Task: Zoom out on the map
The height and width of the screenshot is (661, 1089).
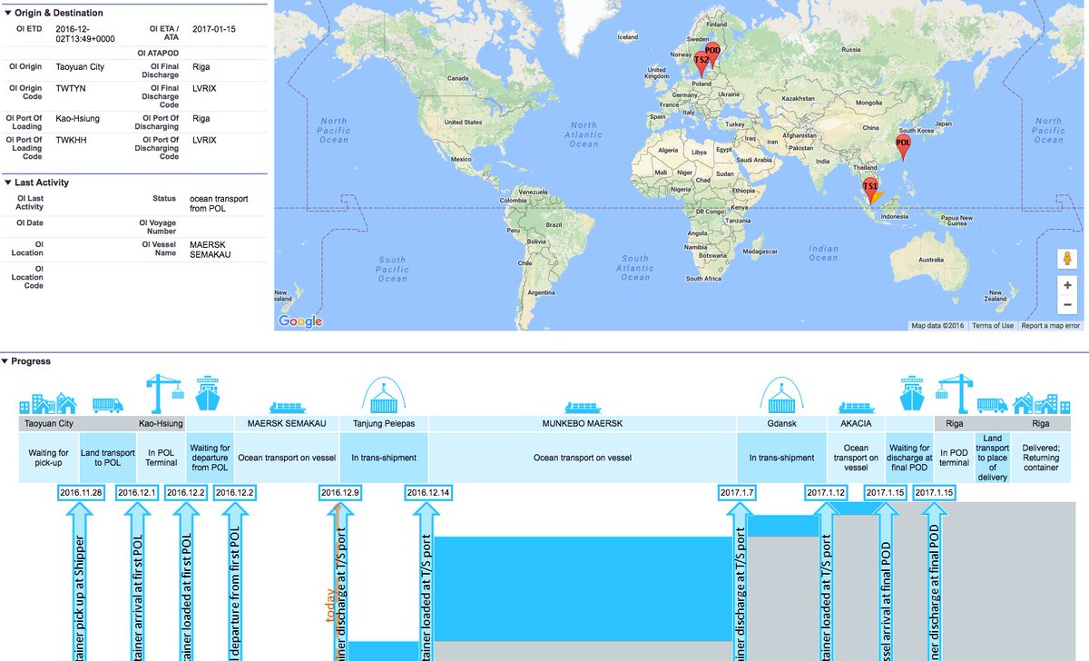Action: pyautogui.click(x=1068, y=305)
